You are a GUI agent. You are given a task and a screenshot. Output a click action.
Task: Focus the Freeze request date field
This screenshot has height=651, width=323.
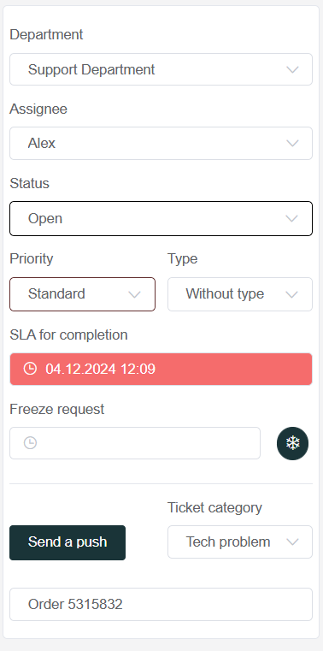tap(135, 443)
